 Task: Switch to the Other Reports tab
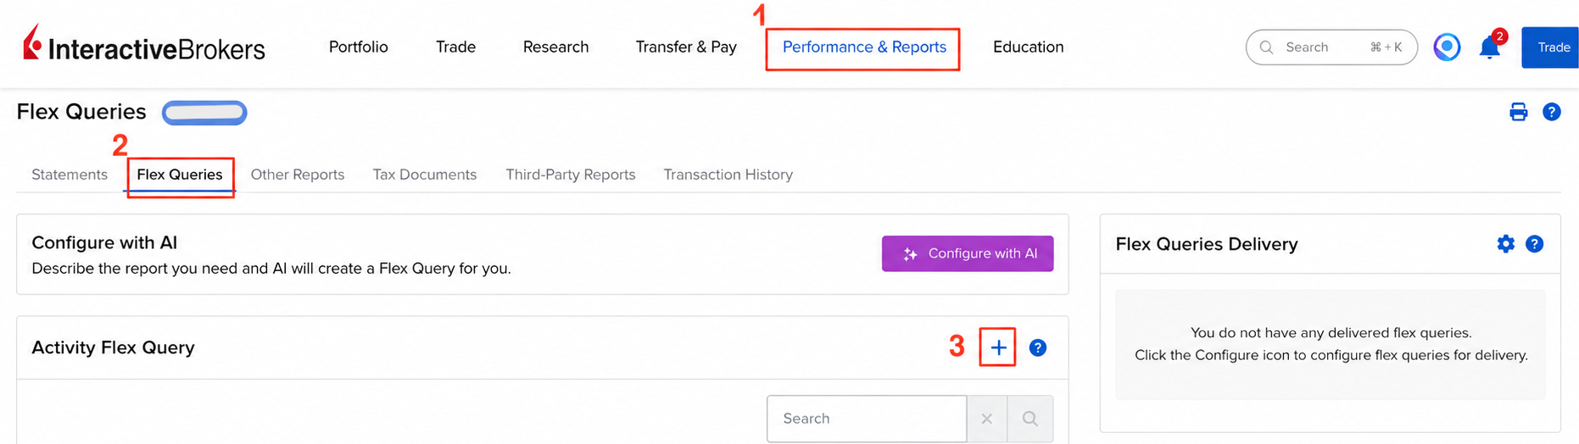[298, 175]
